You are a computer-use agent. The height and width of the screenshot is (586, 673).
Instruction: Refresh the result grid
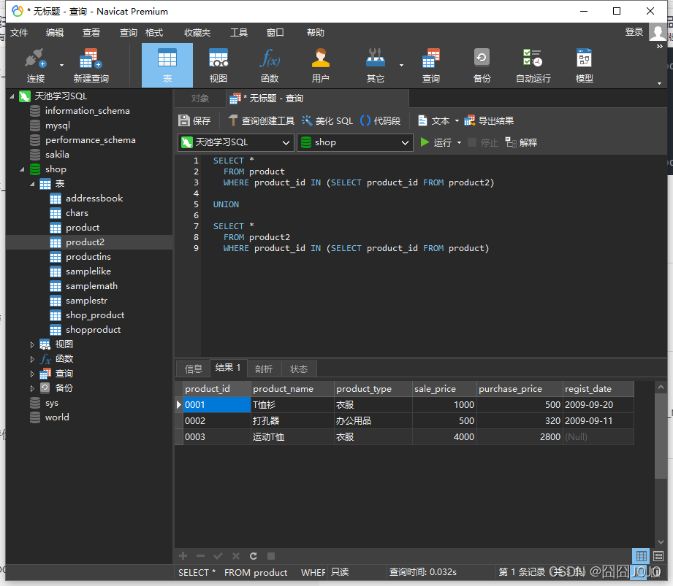[254, 556]
